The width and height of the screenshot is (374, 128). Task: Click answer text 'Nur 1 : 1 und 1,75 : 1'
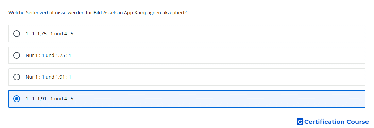[48, 55]
